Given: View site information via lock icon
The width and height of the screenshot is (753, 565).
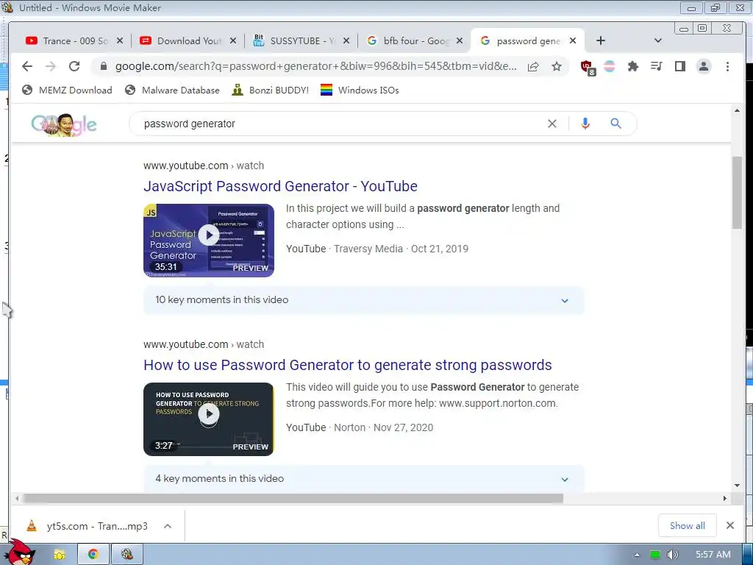Looking at the screenshot, I should point(103,66).
